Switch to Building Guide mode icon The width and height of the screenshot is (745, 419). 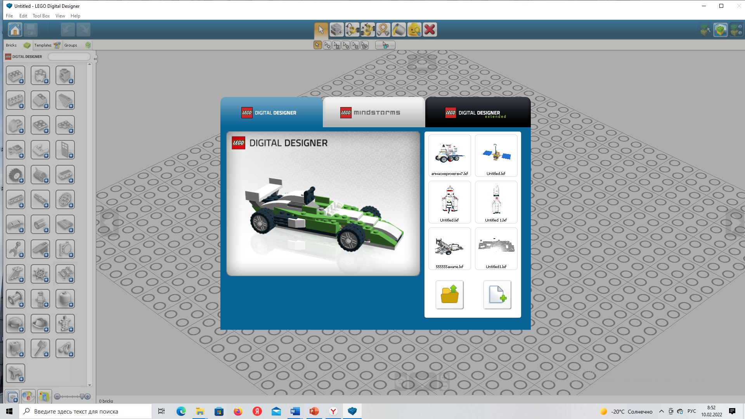pyautogui.click(x=736, y=30)
